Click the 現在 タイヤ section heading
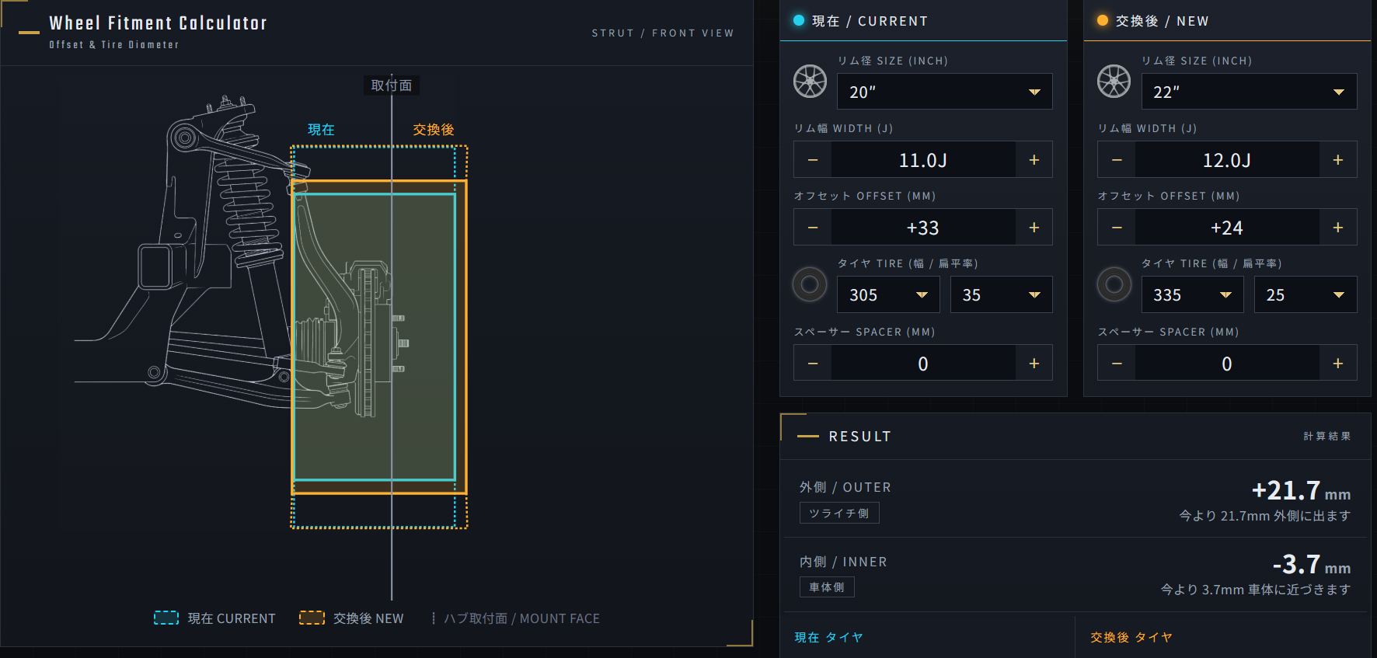Viewport: 1377px width, 658px height. coord(828,637)
